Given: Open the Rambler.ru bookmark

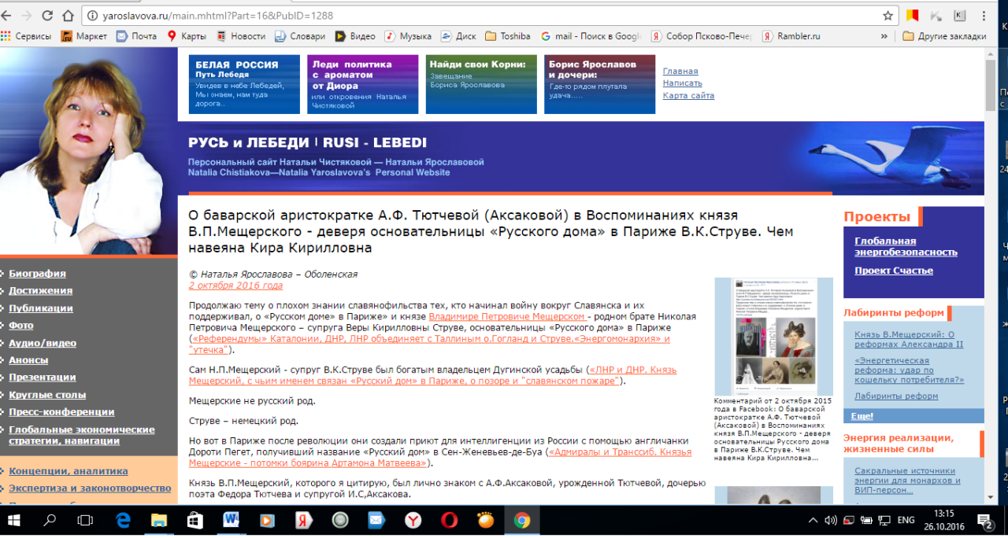Looking at the screenshot, I should pyautogui.click(x=791, y=36).
